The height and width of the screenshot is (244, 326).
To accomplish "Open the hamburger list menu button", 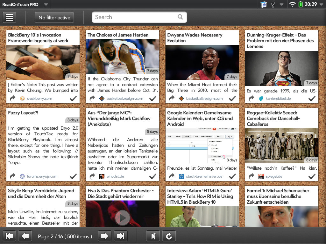I will [x=9, y=17].
